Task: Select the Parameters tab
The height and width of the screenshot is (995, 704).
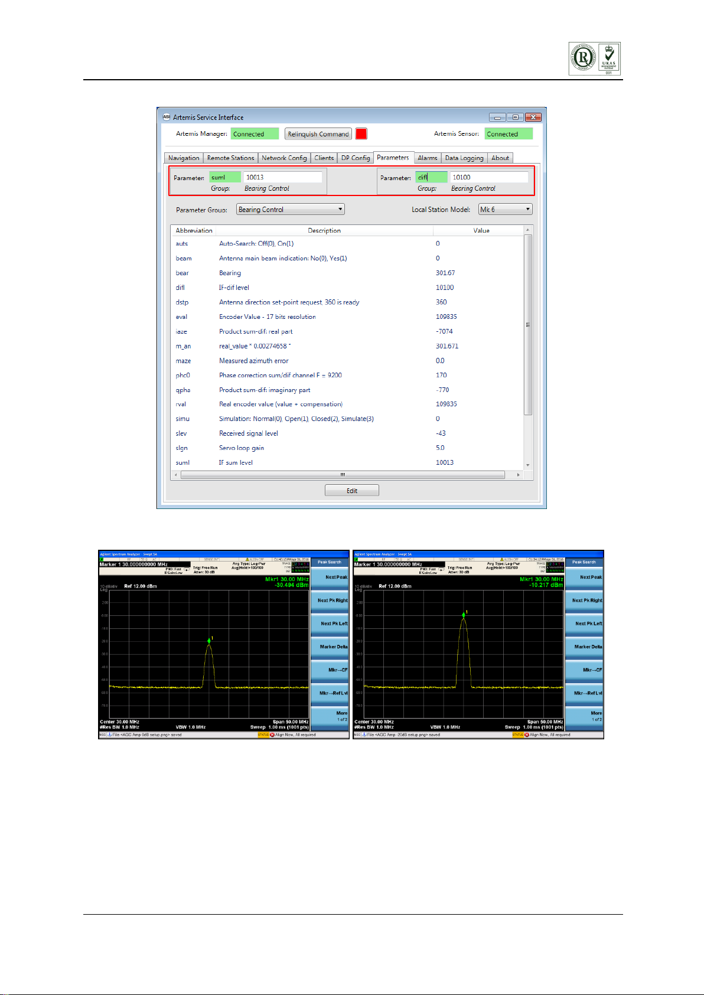Action: point(393,158)
